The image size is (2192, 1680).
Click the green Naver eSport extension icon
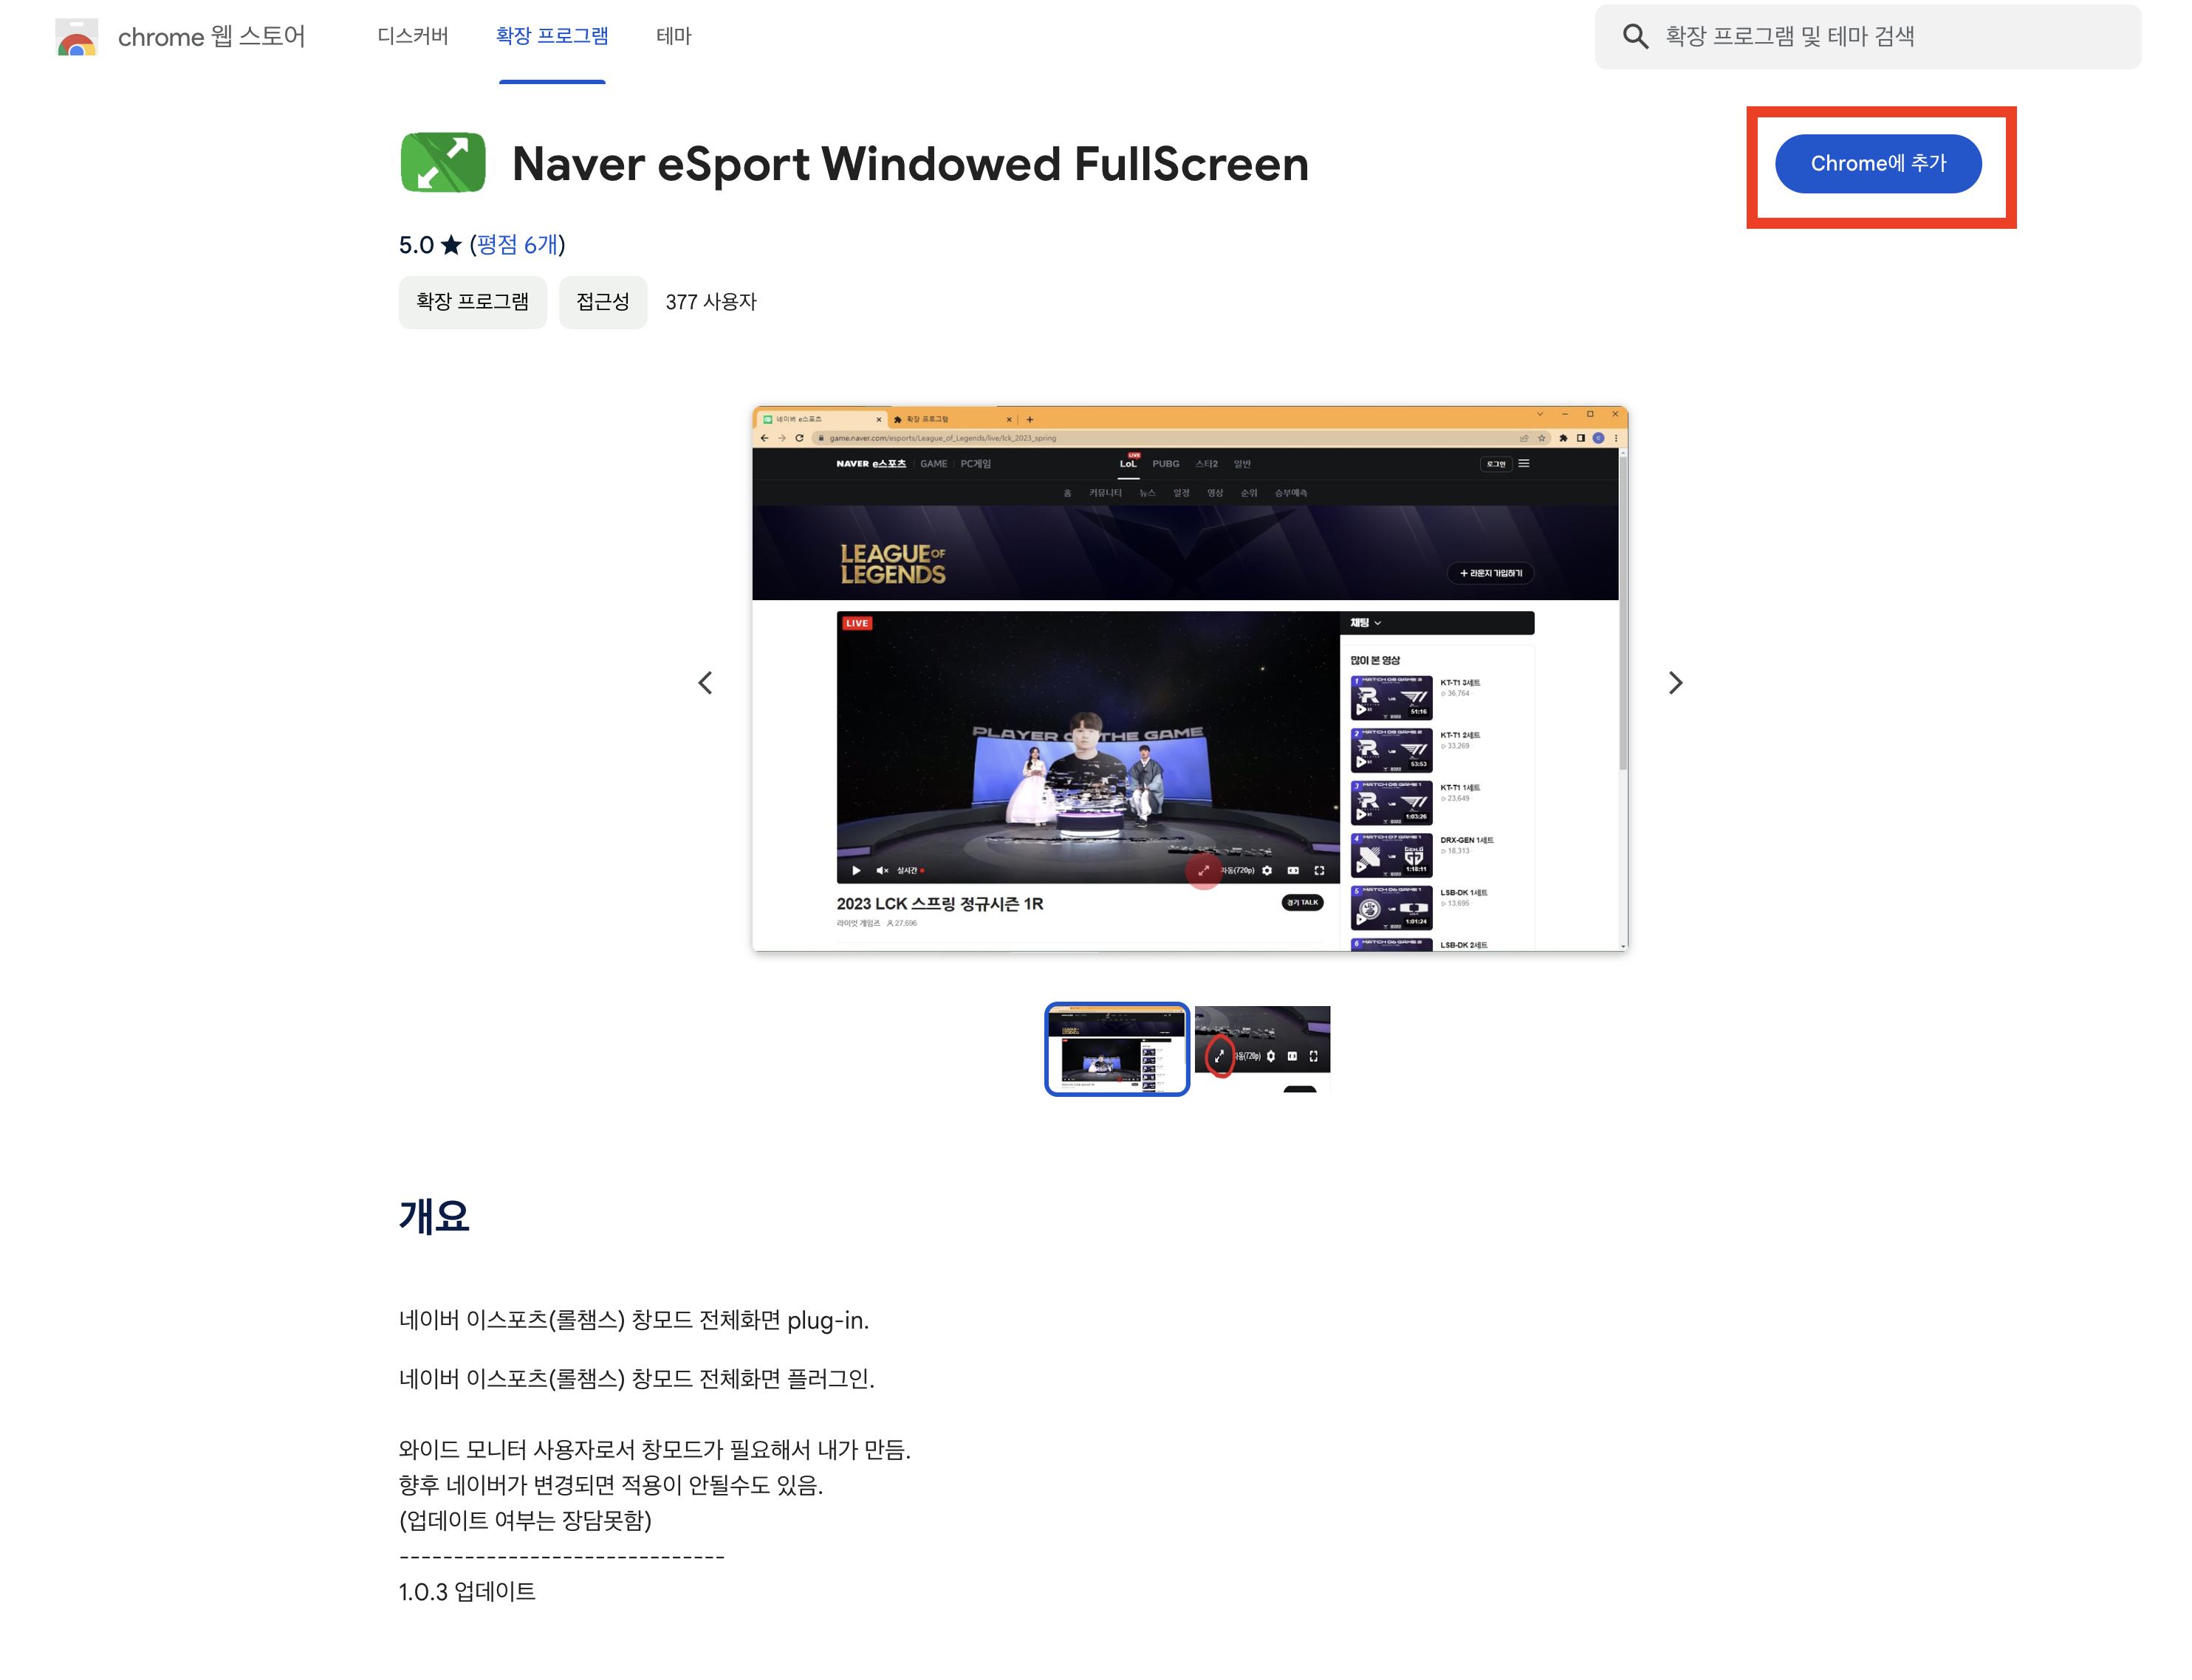point(443,162)
